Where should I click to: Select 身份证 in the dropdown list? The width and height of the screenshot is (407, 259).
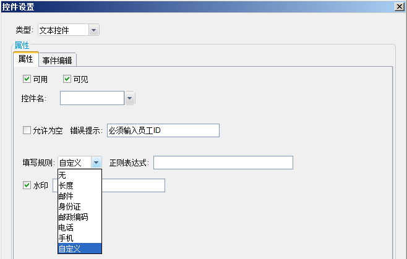(x=80, y=206)
